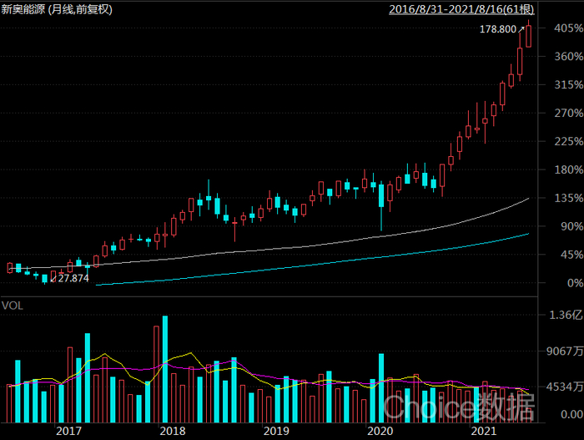Screen dimensions: 584x440
Task: Open the date range 2016/8/31-2021/8/16 link
Action: (x=461, y=9)
